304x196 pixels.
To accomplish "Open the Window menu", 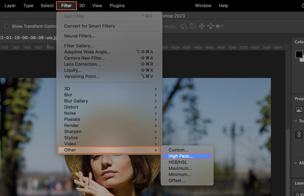I will [x=203, y=5].
